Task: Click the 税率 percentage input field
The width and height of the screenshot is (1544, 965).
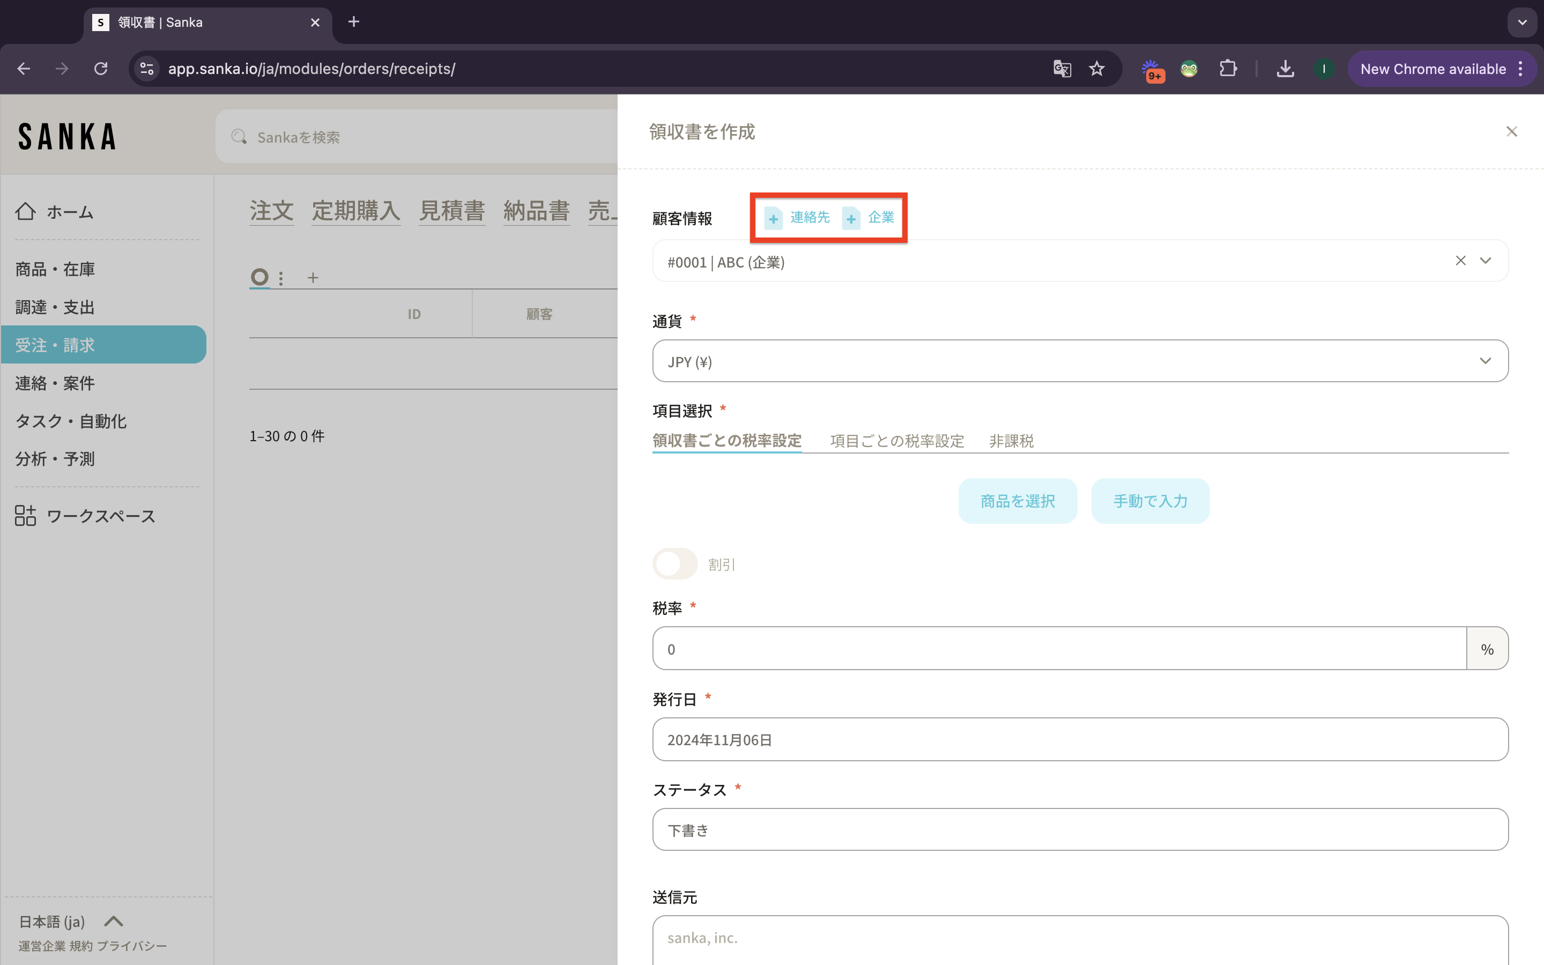Action: pos(1059,649)
